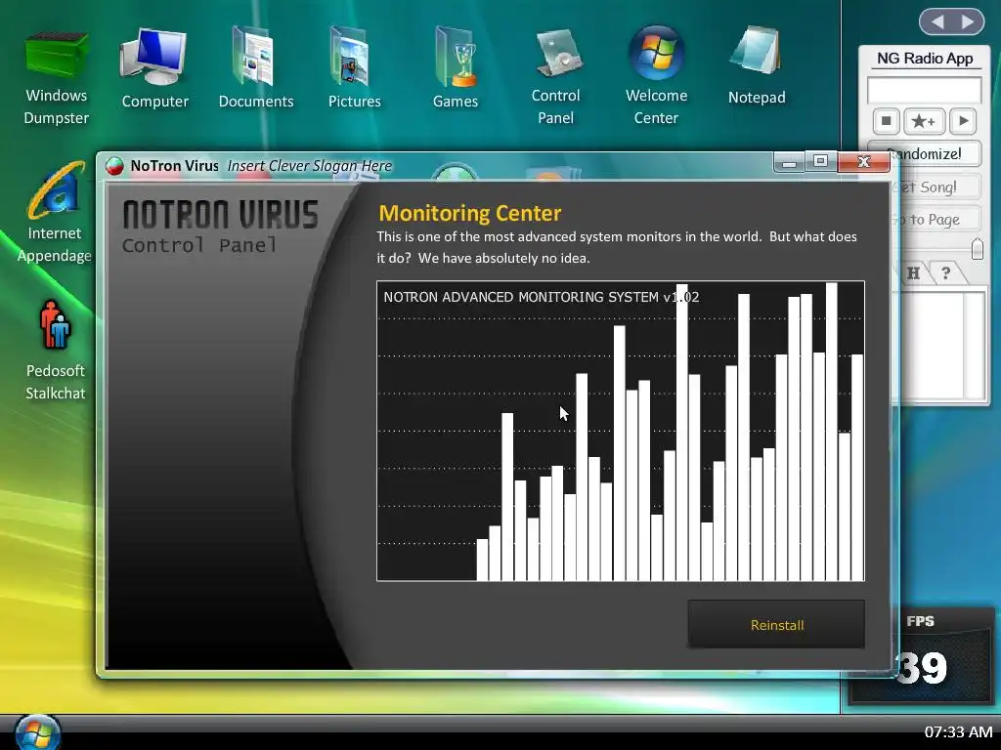The height and width of the screenshot is (750, 1001).
Task: Open the Windows Dumpster desktop icon
Action: pyautogui.click(x=56, y=78)
